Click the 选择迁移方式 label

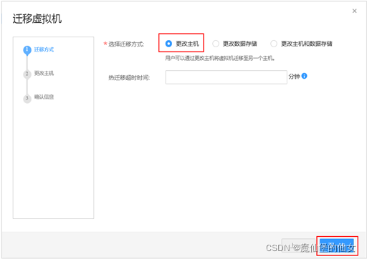125,44
